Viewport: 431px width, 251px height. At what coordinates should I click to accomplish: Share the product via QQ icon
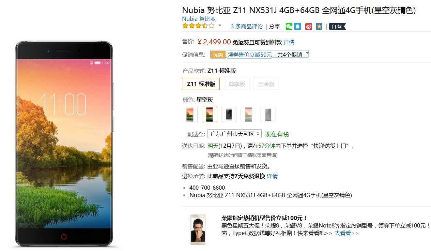[297, 26]
